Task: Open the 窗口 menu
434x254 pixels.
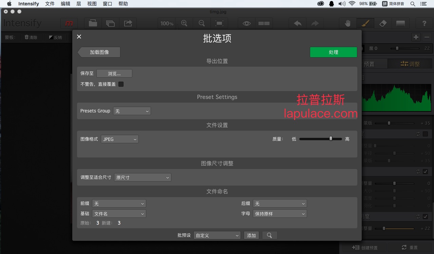Action: point(108,4)
